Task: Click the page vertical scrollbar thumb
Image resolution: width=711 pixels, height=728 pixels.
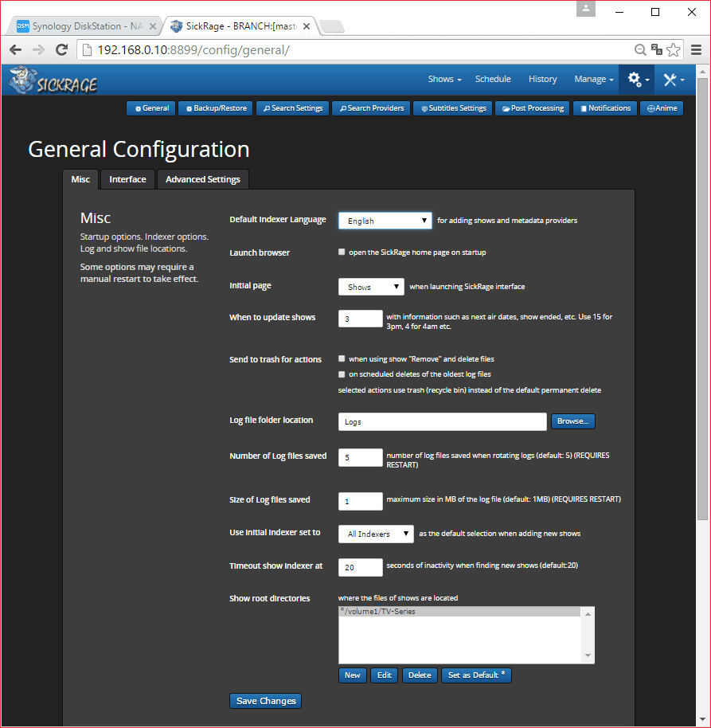Action: tap(702, 298)
